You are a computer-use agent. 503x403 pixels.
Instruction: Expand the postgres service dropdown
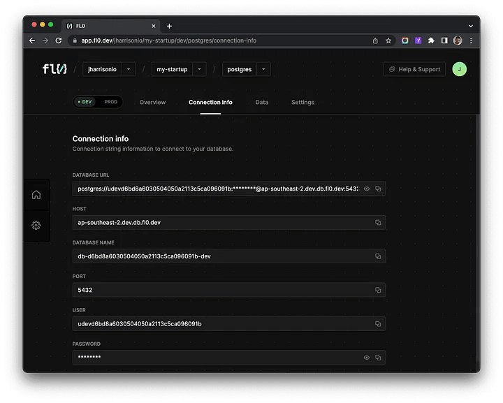point(263,69)
